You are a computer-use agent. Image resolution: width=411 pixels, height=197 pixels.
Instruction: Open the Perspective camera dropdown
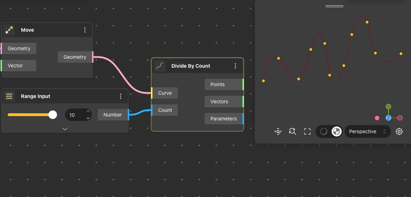pyautogui.click(x=367, y=131)
